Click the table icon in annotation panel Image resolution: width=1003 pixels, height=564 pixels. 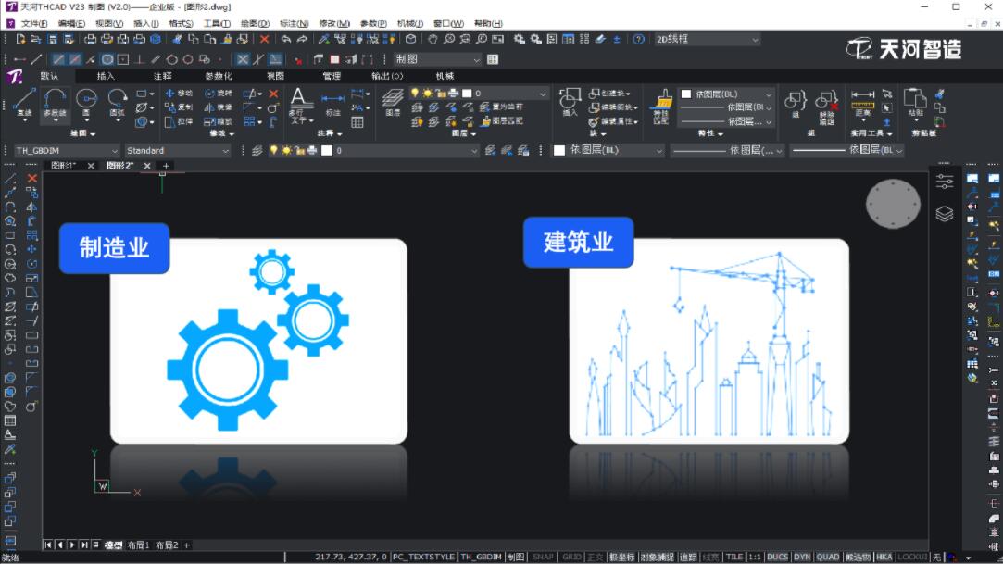(357, 122)
